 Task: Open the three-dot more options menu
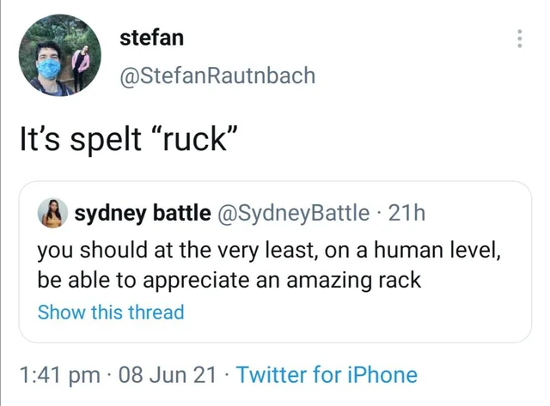click(519, 39)
